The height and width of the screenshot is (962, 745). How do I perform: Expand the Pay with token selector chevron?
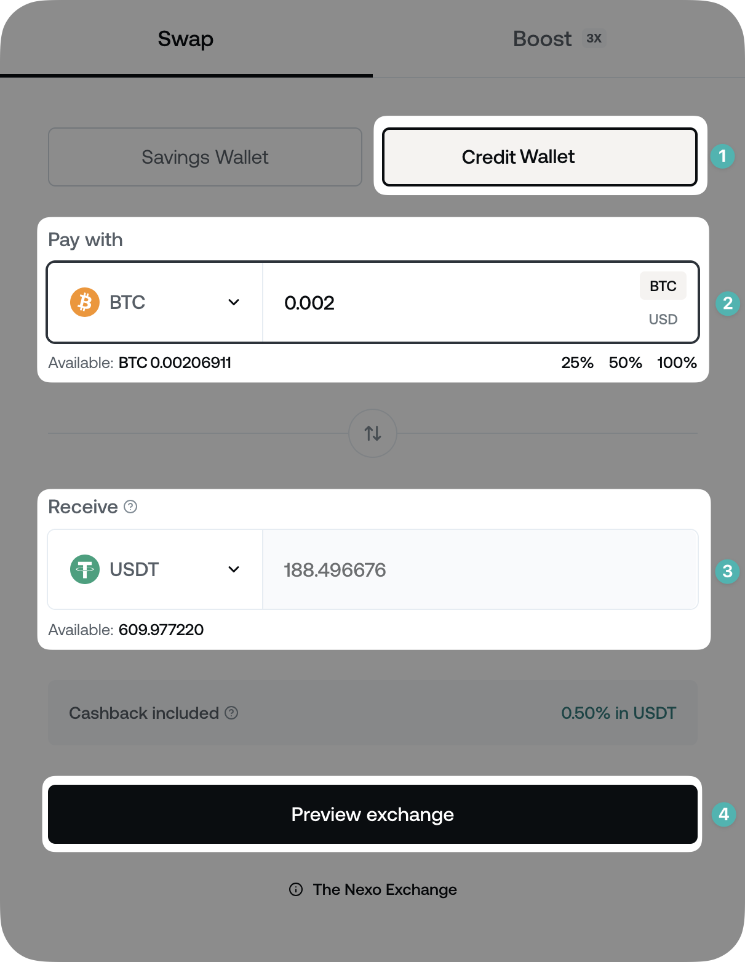point(234,302)
